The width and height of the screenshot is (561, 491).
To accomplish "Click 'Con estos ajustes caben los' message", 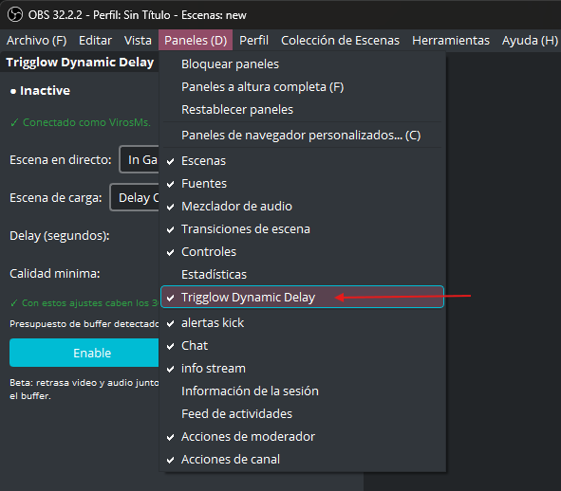I will pyautogui.click(x=84, y=303).
